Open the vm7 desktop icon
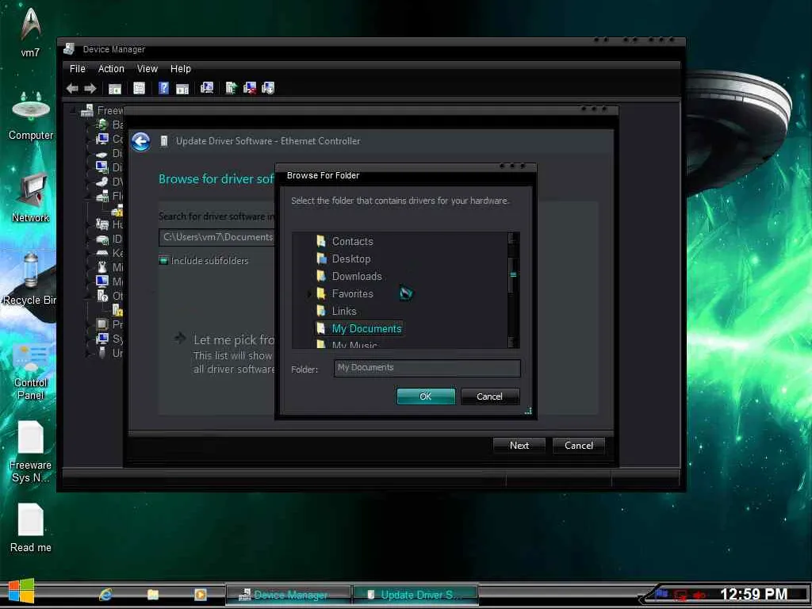 click(31, 31)
